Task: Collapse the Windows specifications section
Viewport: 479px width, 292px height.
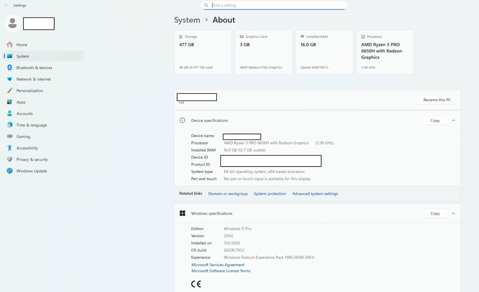Action: point(453,213)
